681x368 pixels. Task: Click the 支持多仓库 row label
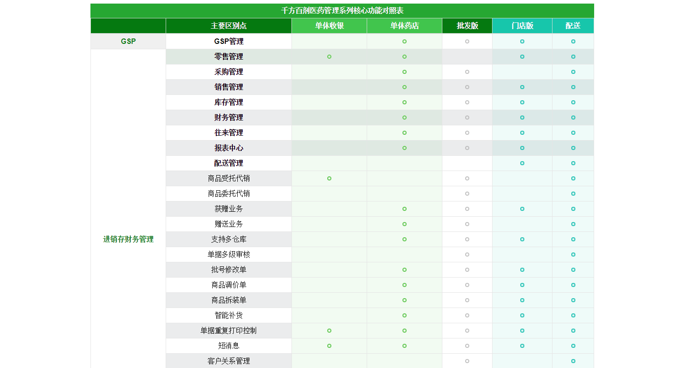coord(229,239)
